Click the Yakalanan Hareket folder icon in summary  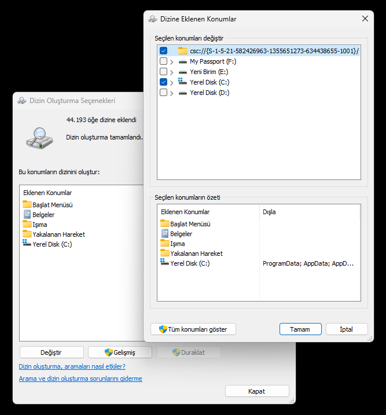click(164, 253)
